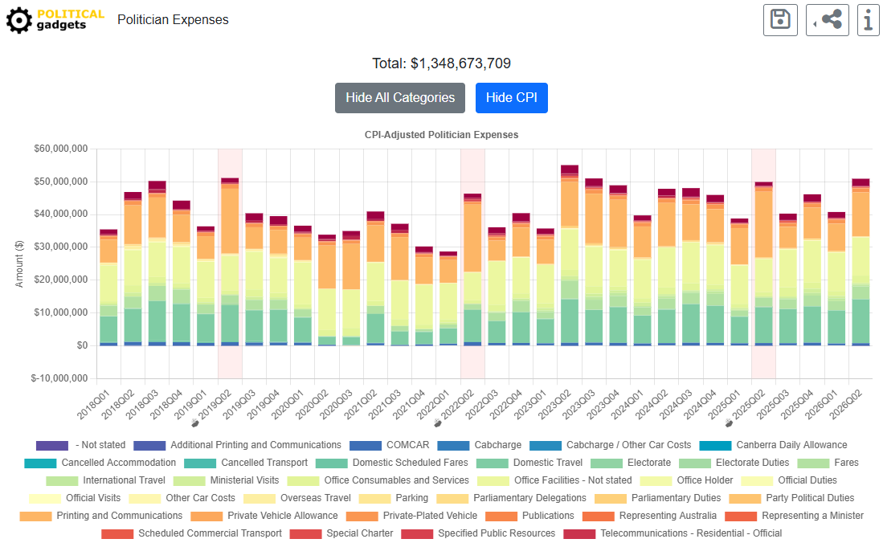Click the 2018Q03 bar in the chart
The width and height of the screenshot is (883, 543).
click(x=157, y=263)
